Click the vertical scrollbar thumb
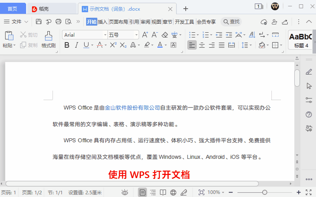The width and height of the screenshot is (316, 197). click(x=297, y=78)
